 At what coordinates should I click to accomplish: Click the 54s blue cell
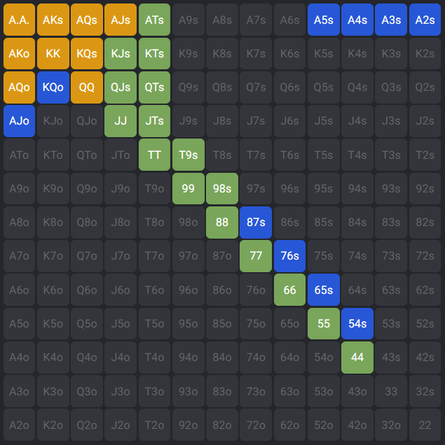tap(357, 323)
